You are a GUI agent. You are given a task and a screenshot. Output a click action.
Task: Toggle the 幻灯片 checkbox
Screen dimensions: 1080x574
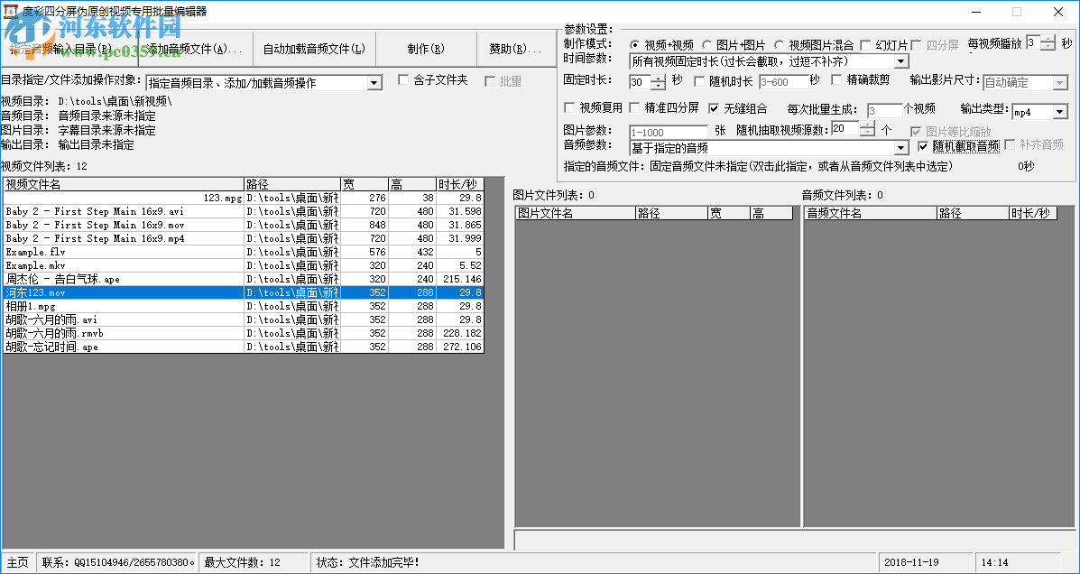(865, 45)
